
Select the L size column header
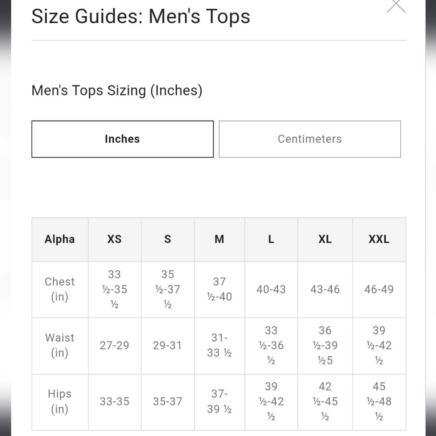coord(271,239)
